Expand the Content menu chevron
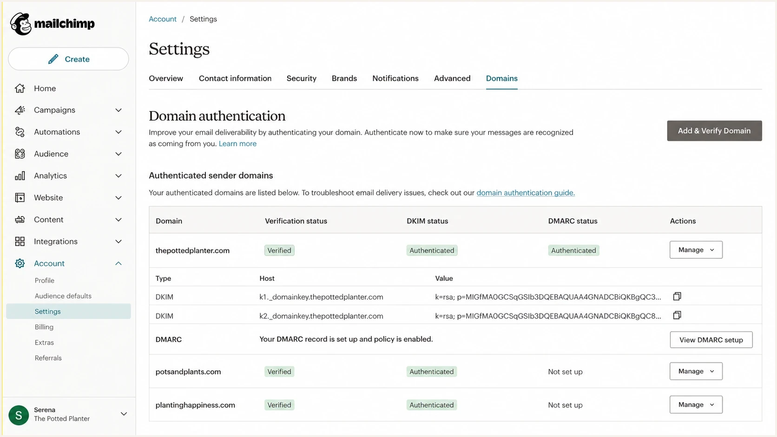Viewport: 777px width, 437px height. point(119,220)
